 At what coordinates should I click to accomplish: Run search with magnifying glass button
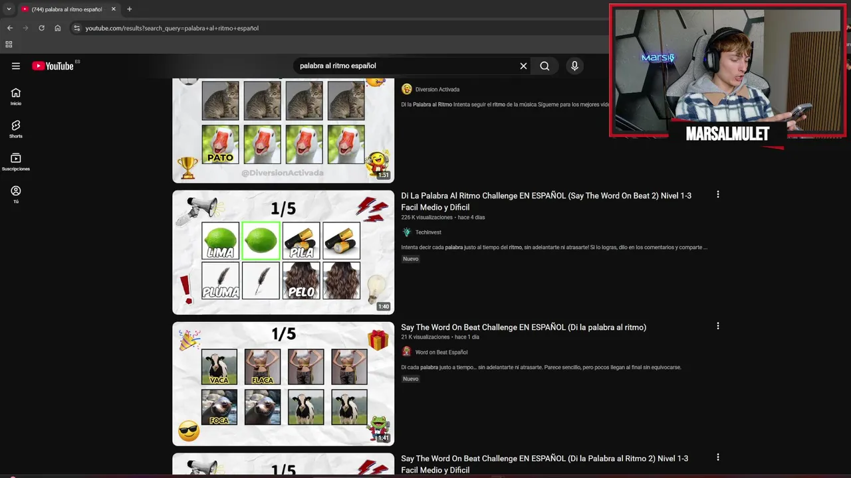pos(545,66)
